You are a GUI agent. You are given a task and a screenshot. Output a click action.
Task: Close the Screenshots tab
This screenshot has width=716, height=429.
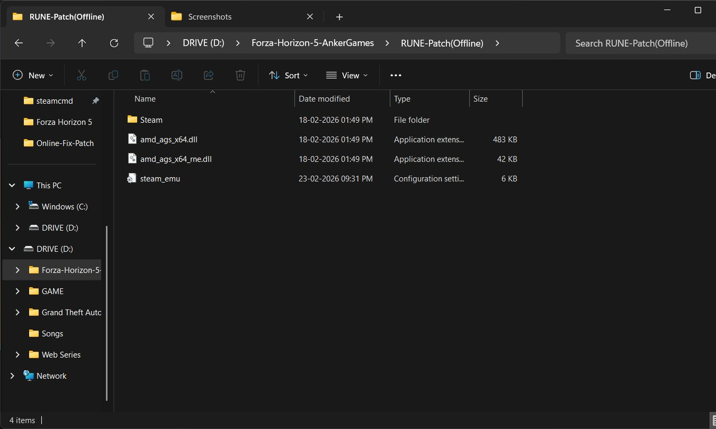tap(310, 17)
